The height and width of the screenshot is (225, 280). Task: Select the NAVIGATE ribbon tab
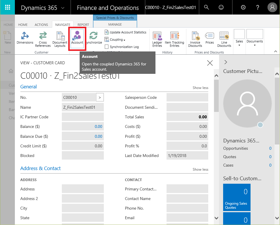(63, 25)
